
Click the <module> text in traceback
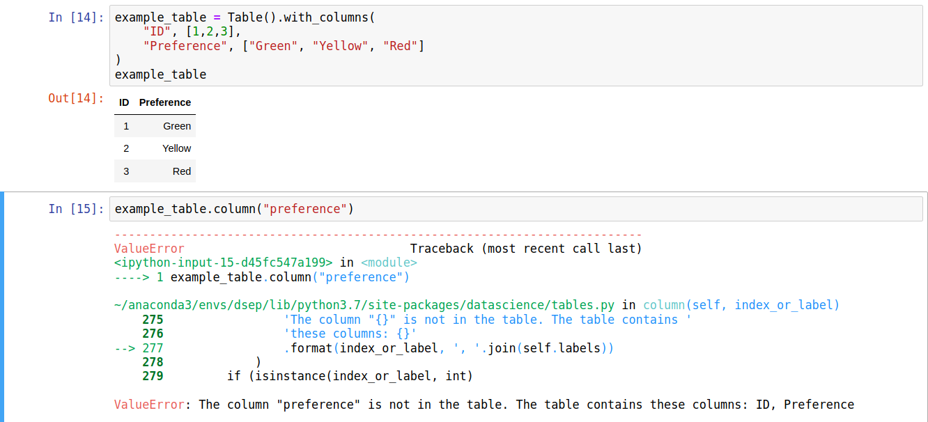point(389,263)
